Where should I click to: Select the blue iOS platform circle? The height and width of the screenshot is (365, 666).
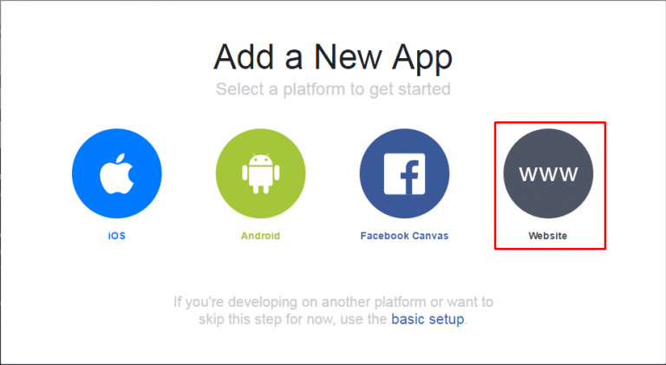click(x=117, y=173)
